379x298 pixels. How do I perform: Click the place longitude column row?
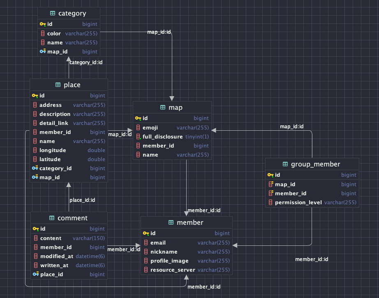coord(69,150)
